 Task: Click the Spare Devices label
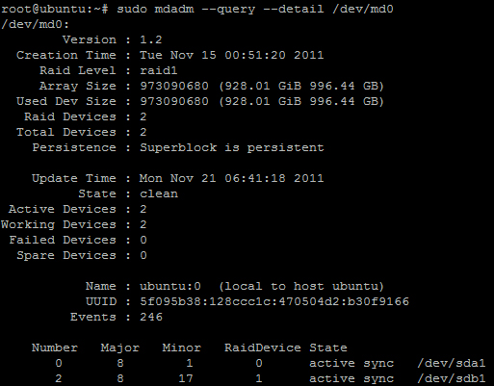66,255
